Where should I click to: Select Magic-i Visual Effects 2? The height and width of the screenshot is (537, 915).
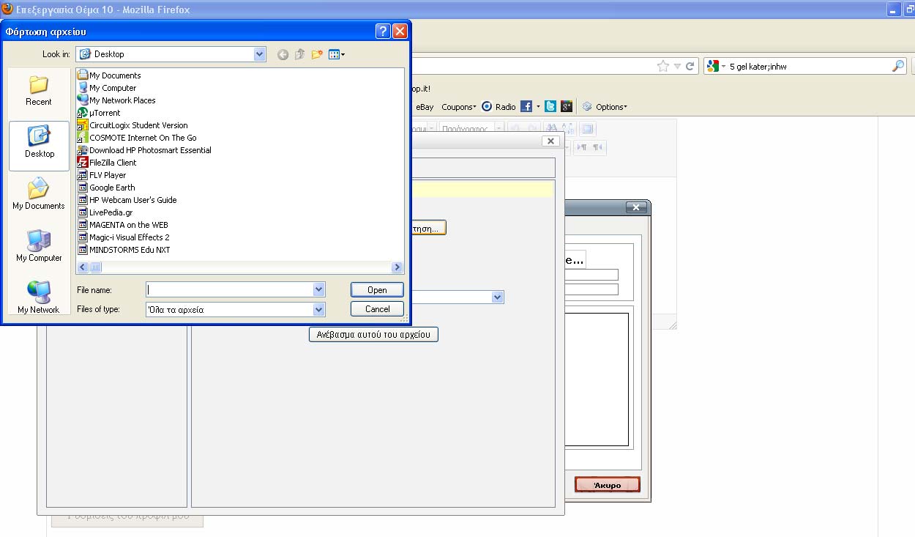pos(124,237)
